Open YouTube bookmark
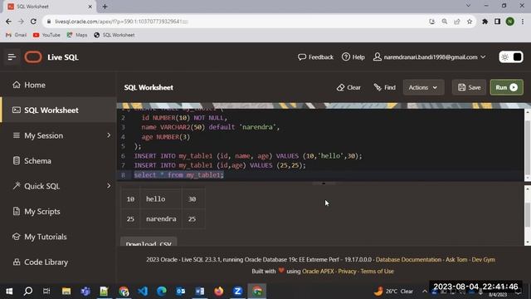 tap(46, 35)
